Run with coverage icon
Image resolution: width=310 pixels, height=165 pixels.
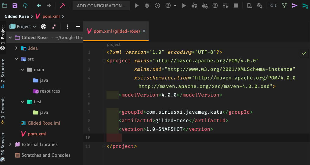[x=157, y=5]
